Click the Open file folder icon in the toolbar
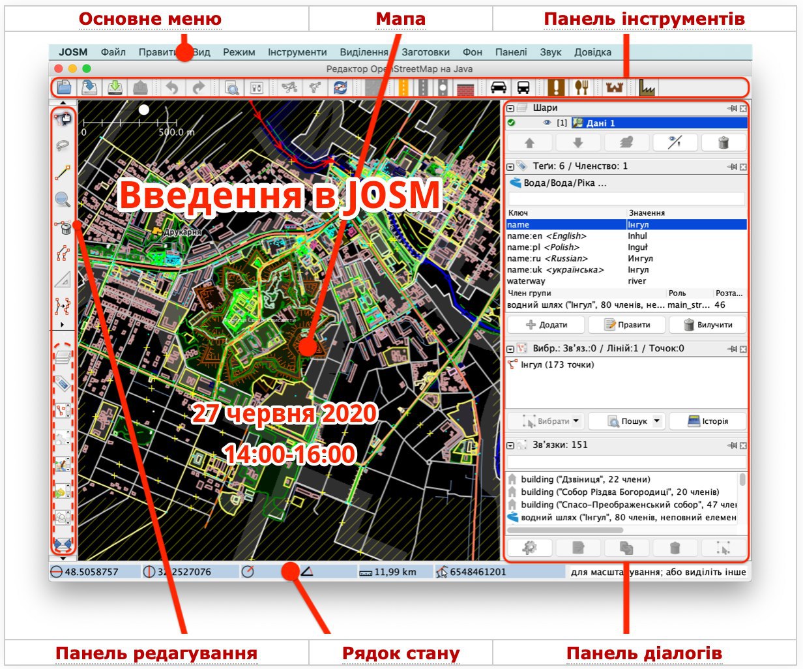803x669 pixels. point(64,87)
